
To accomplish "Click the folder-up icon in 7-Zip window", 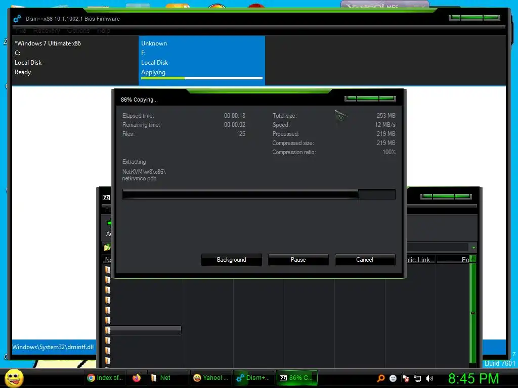I will [x=107, y=248].
